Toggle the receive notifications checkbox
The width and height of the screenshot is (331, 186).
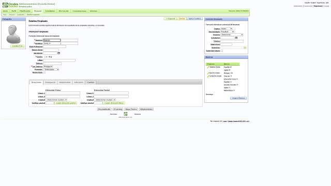[x=44, y=72]
